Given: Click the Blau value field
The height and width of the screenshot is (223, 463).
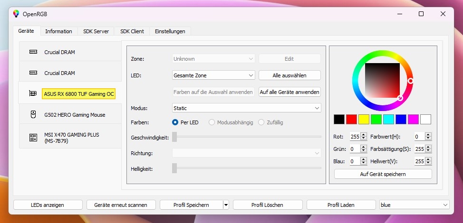Looking at the screenshot, I should coord(355,161).
